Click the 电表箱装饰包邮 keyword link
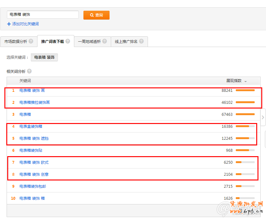 pyautogui.click(x=33, y=186)
